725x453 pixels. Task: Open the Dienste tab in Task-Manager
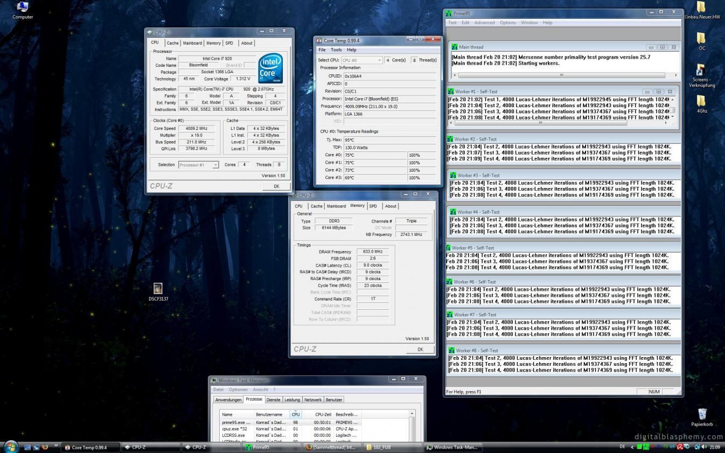click(x=274, y=400)
